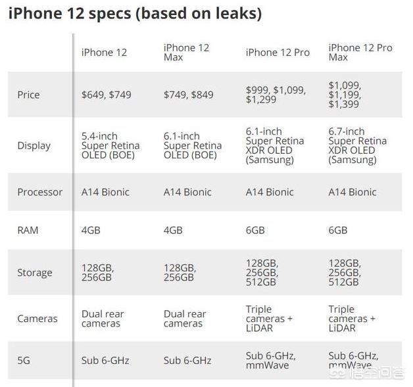Select the 6.7-inch Super Retina XDR display cell
This screenshot has height=387, width=413.
coord(357,146)
